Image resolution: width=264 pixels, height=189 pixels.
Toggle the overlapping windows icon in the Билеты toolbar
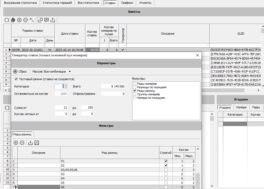(x=41, y=20)
